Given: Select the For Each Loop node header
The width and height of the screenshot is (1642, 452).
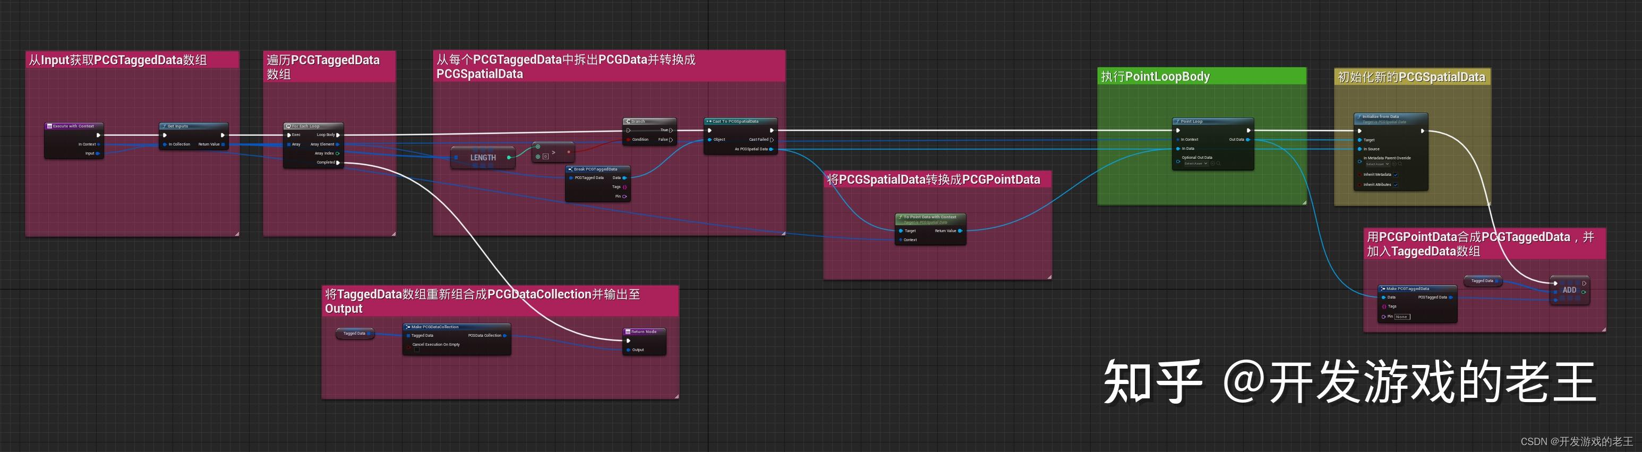Looking at the screenshot, I should point(313,126).
